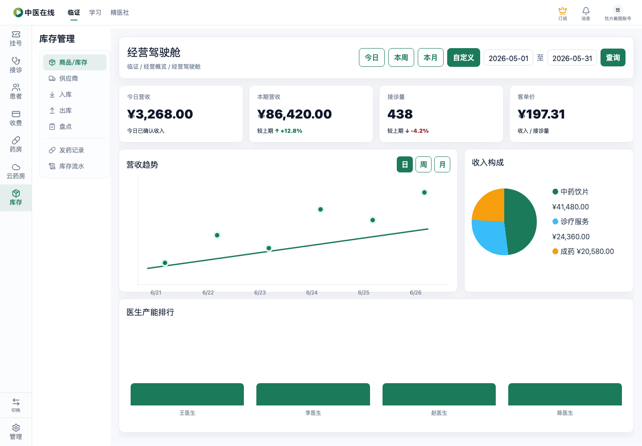Click the 查询 search button
Viewport: 642px width, 446px height.
[x=613, y=57]
